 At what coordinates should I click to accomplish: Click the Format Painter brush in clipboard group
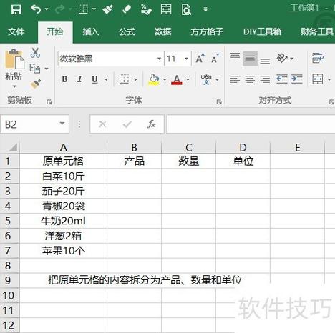[36, 84]
